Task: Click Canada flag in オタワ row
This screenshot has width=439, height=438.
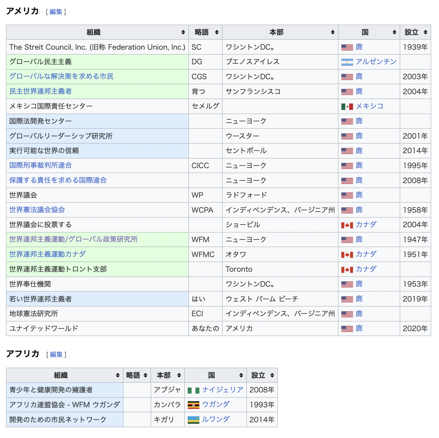Action: coord(347,255)
